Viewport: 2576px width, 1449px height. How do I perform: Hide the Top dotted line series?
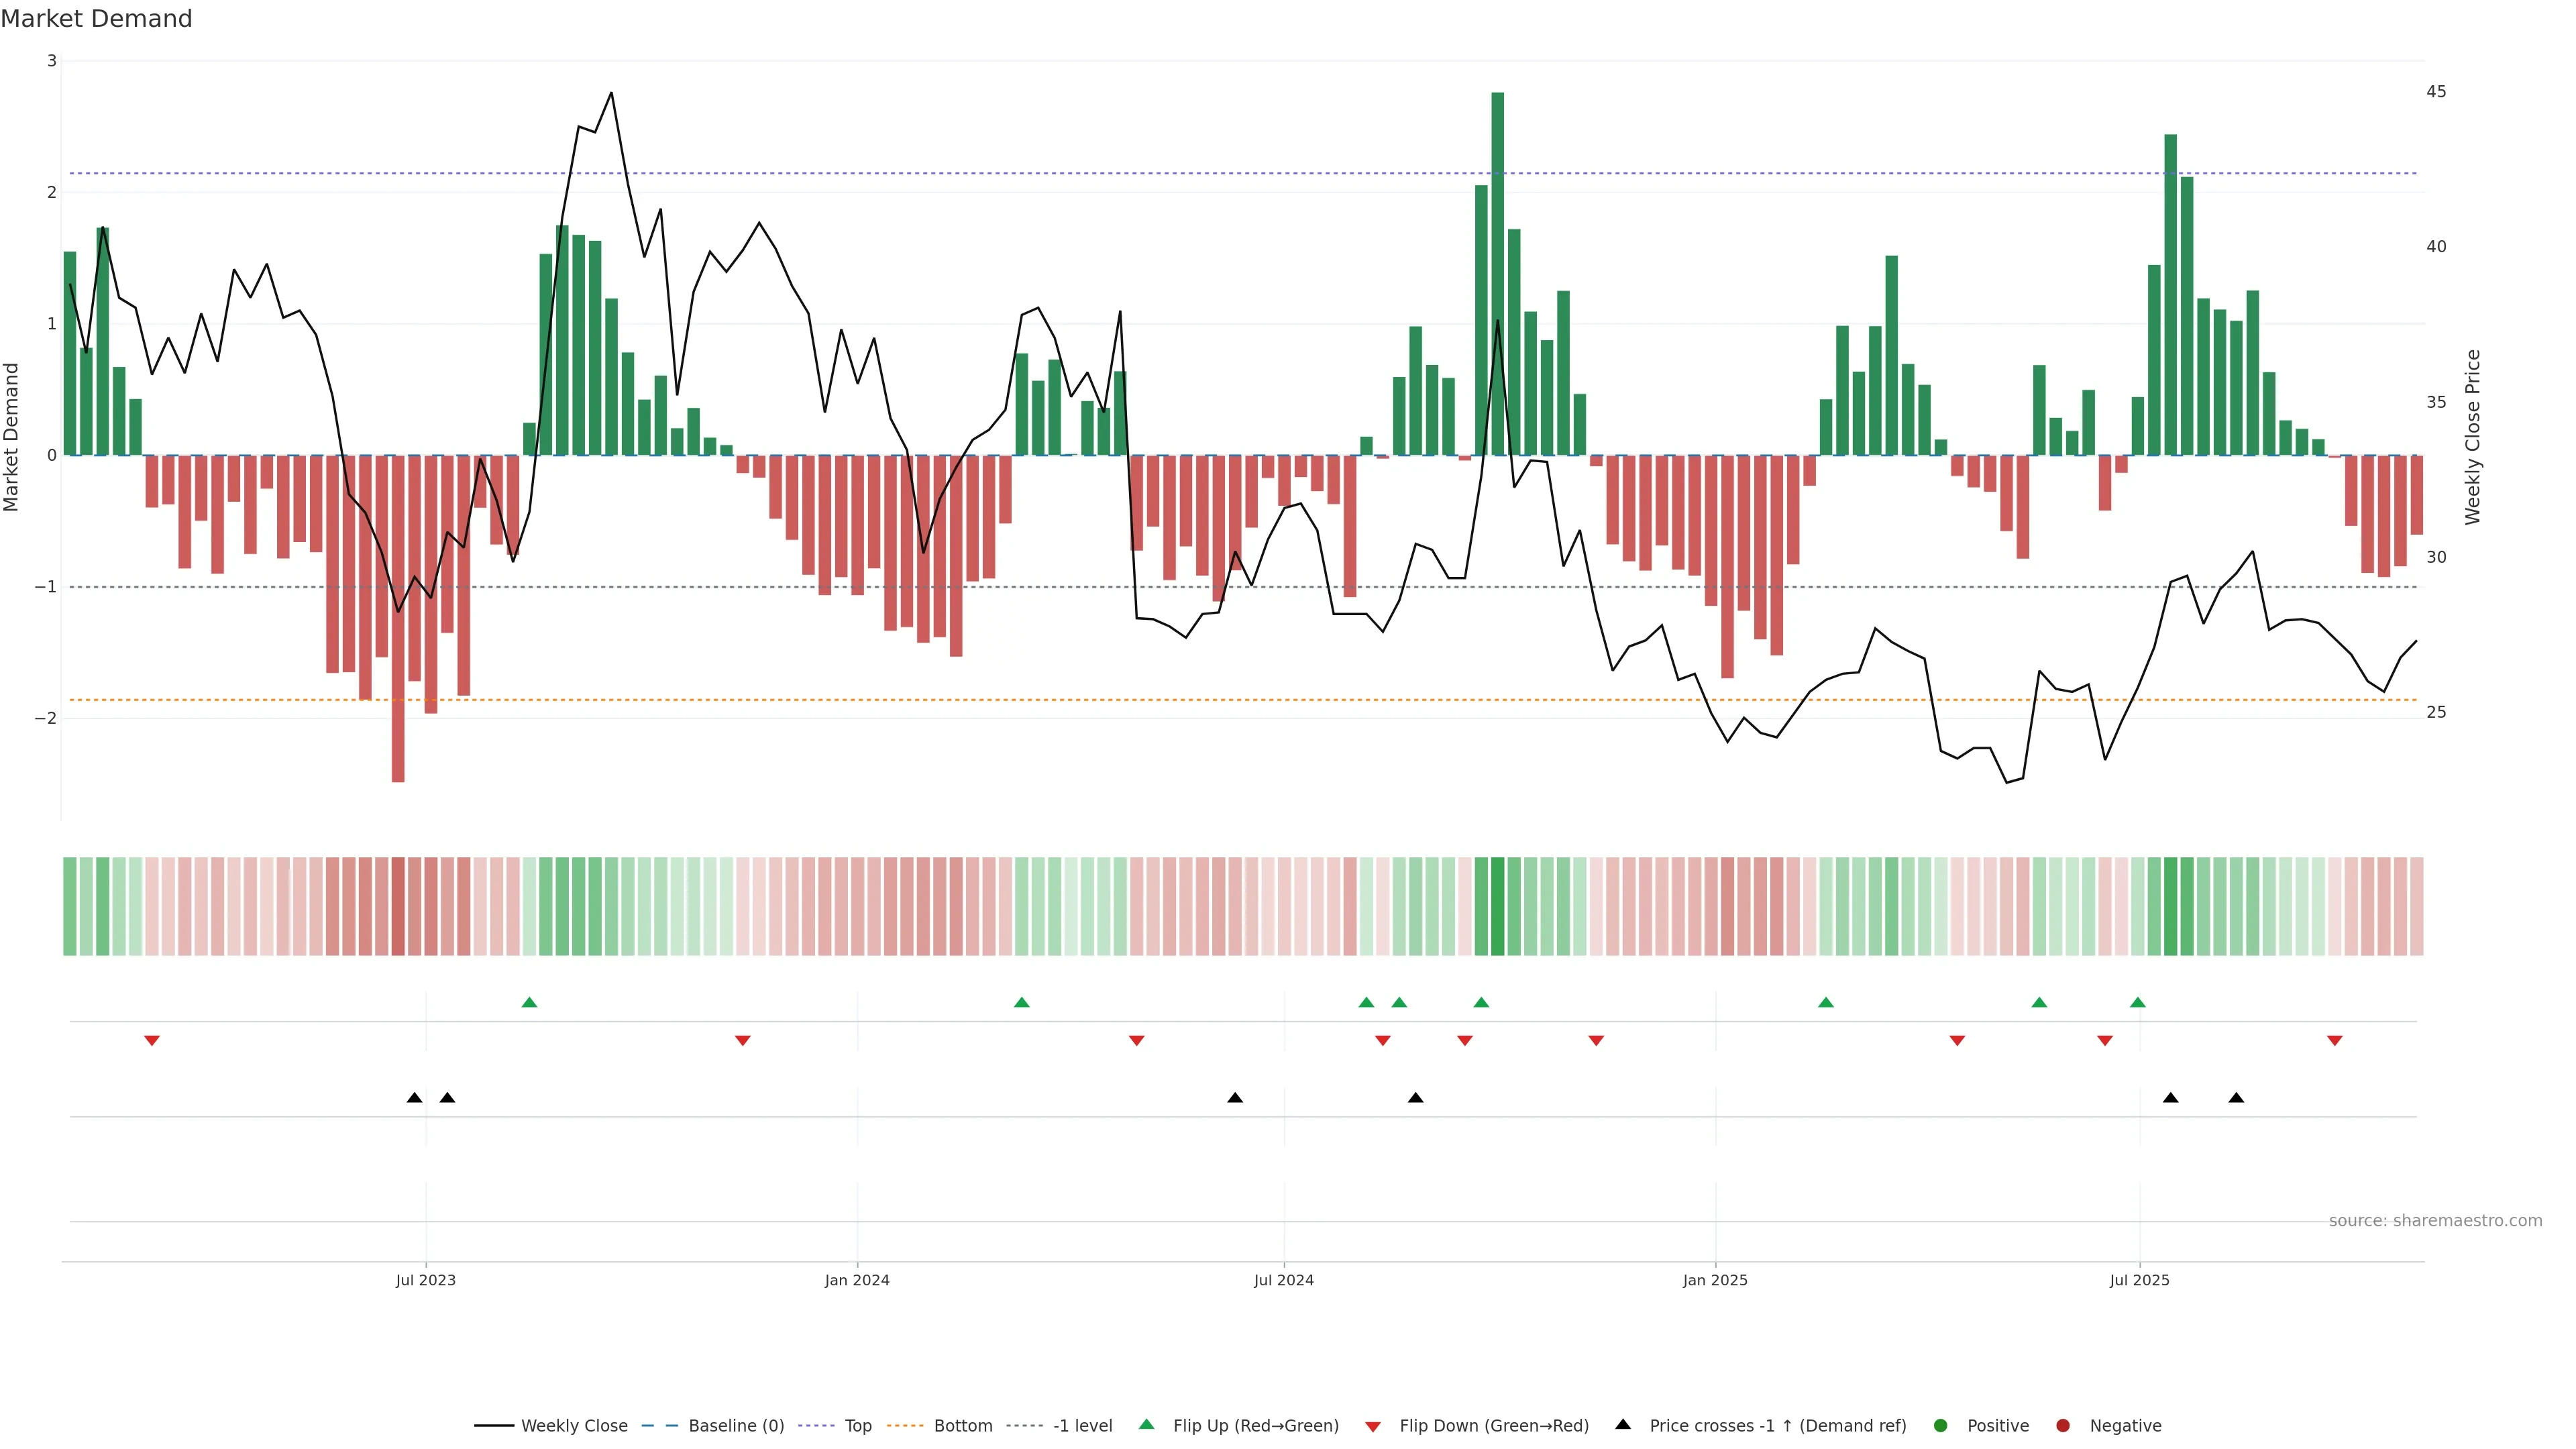[x=857, y=1426]
